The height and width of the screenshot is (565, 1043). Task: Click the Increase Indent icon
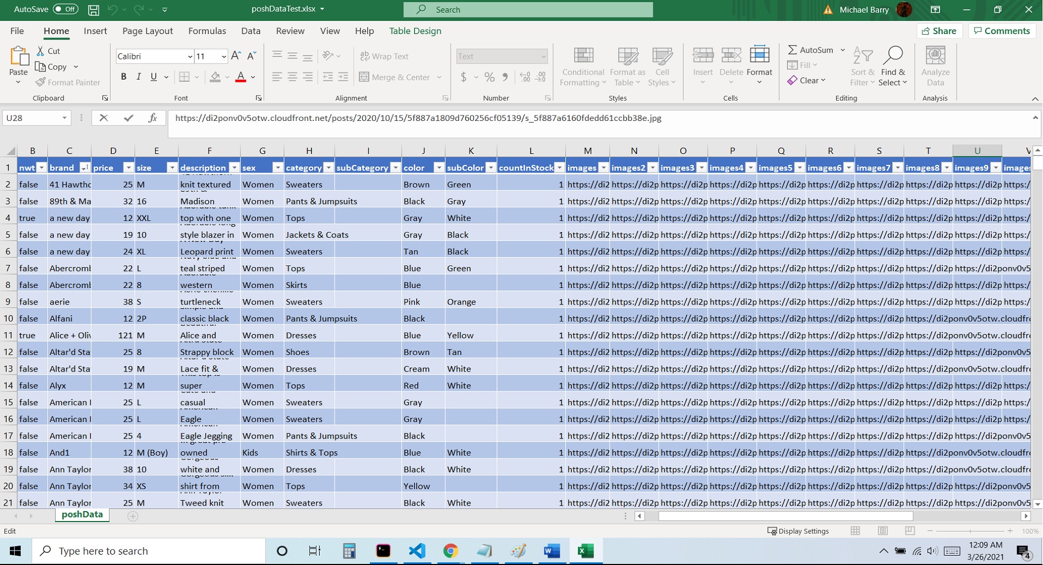click(x=343, y=77)
